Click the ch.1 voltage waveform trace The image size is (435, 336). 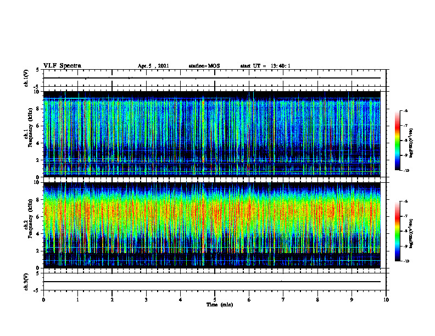click(211, 78)
